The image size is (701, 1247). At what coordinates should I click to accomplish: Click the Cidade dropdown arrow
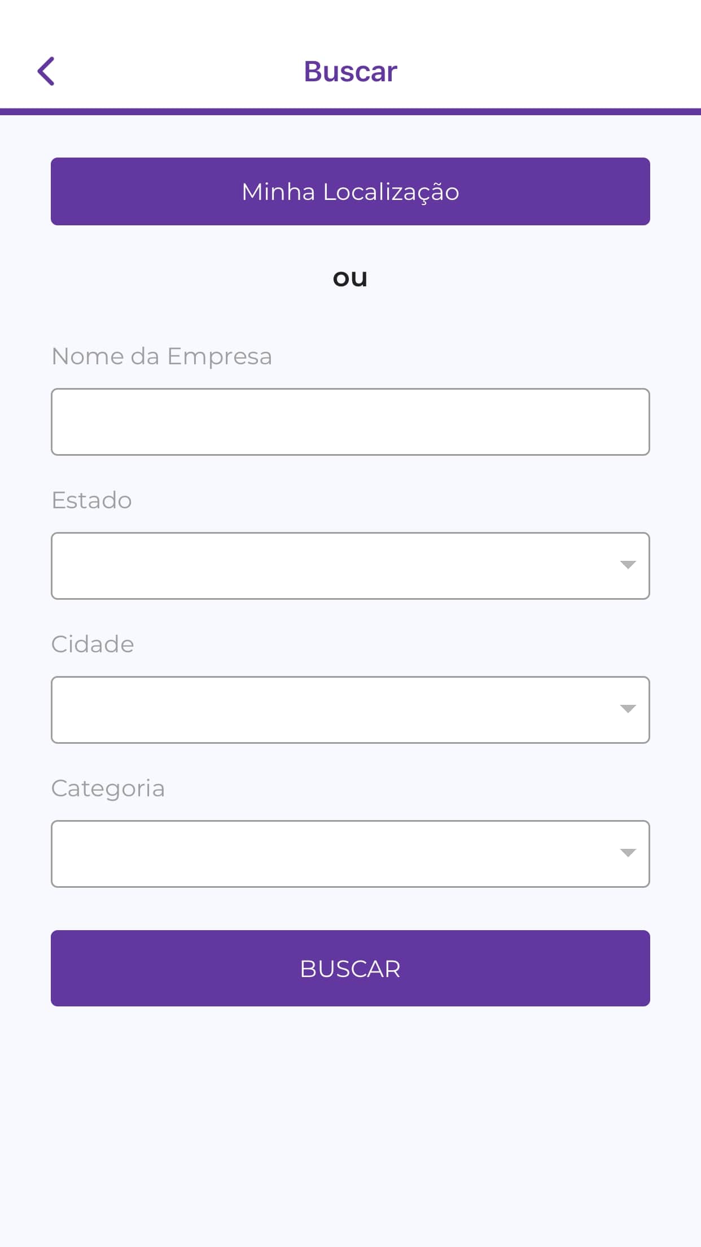(628, 709)
